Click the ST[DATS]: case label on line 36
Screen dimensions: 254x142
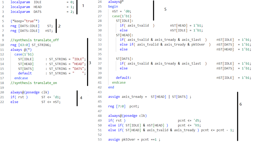125,59
